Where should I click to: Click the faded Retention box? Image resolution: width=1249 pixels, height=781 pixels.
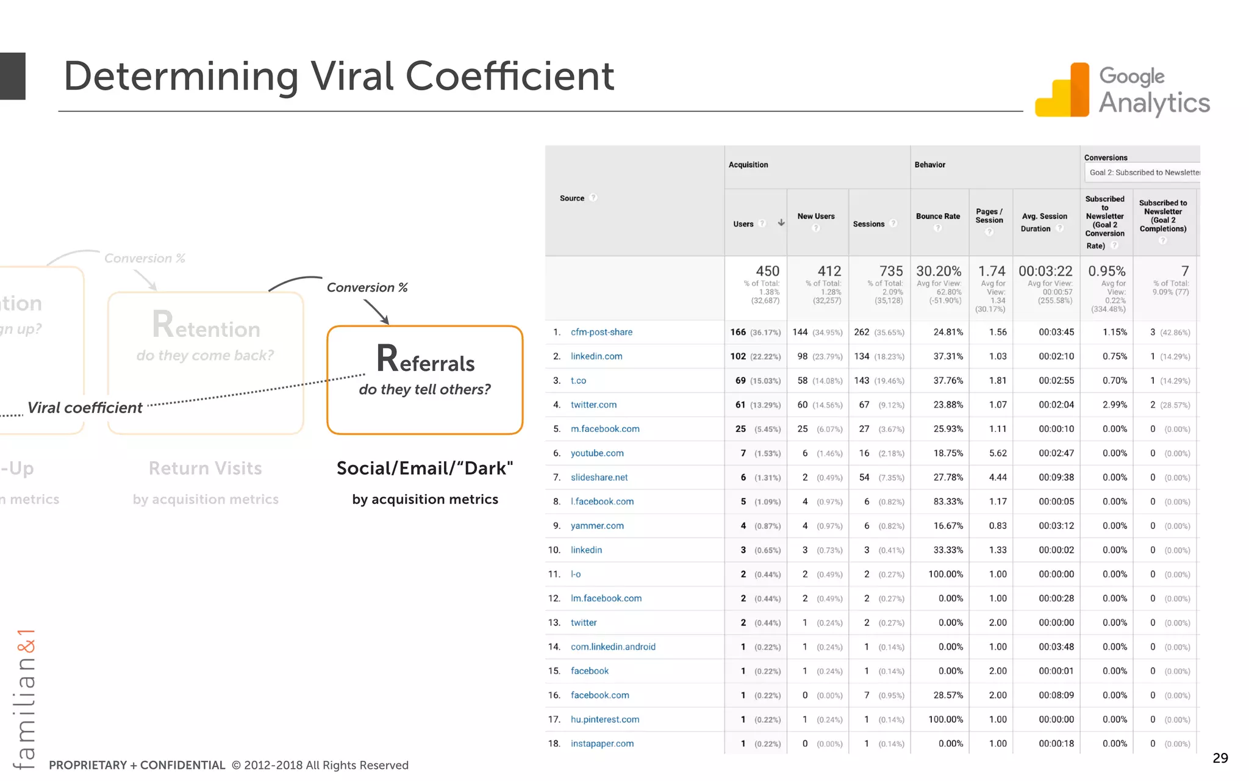pos(206,363)
